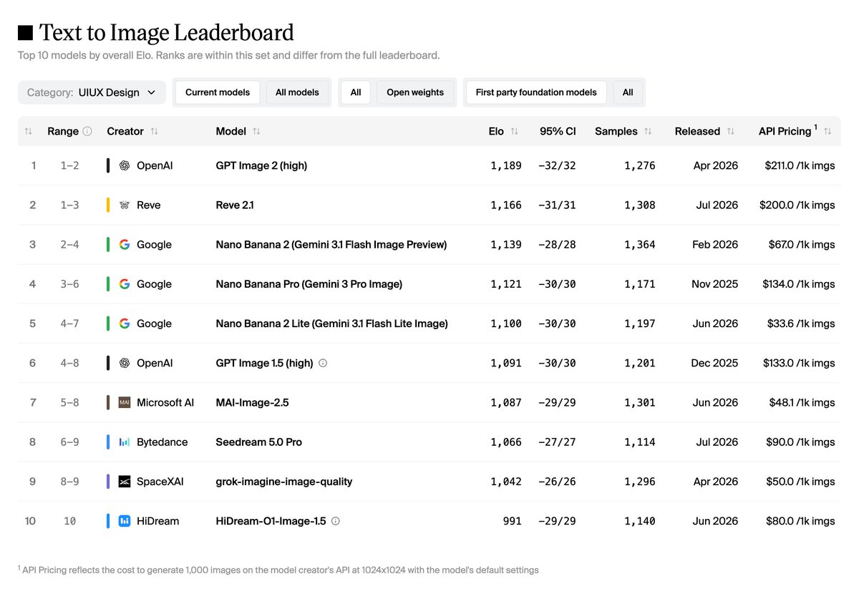
Task: Click the Elo value 991
Action: (513, 521)
